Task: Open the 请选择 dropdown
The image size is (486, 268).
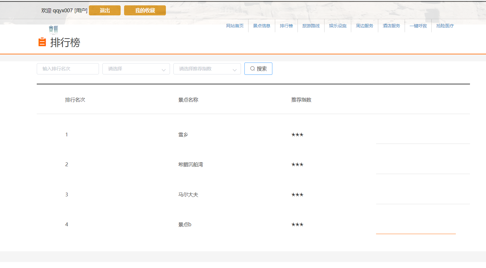Action: click(x=136, y=69)
